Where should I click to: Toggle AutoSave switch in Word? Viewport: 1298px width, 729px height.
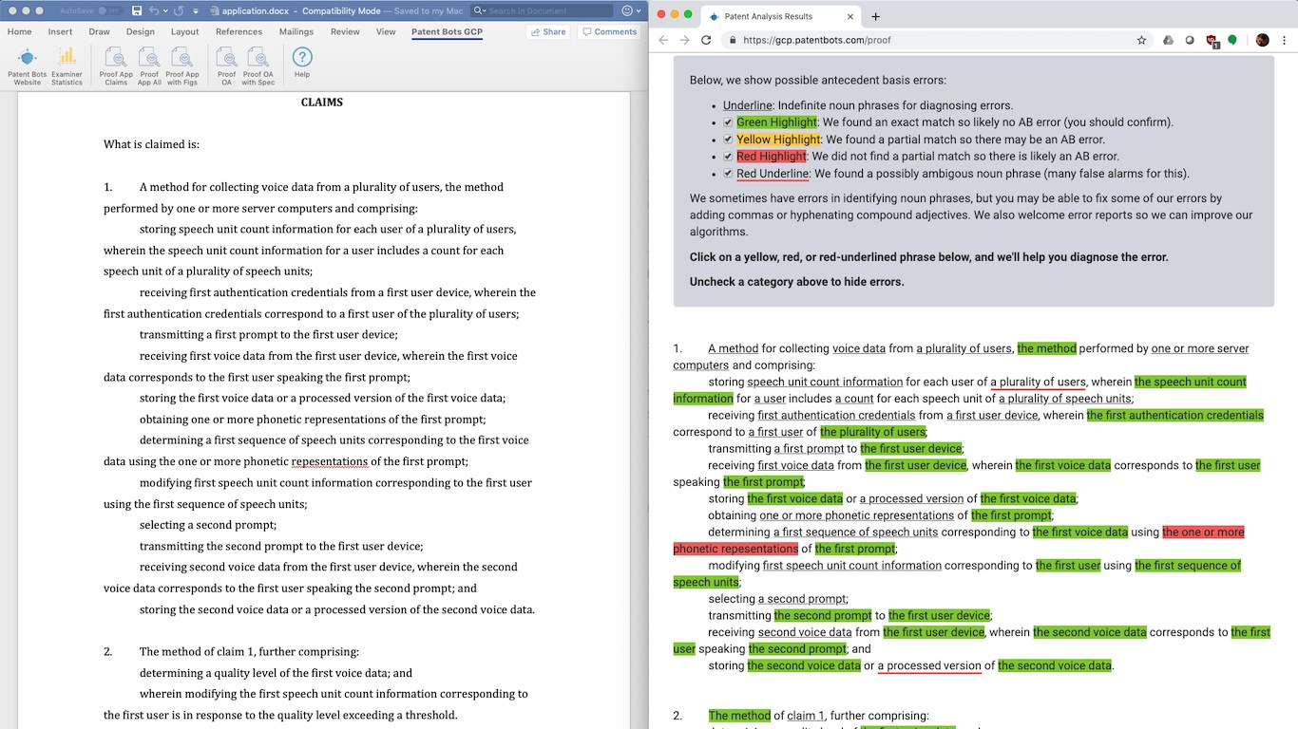tap(111, 10)
